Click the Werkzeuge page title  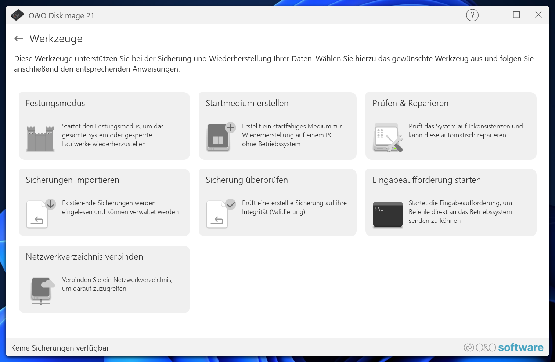point(56,39)
